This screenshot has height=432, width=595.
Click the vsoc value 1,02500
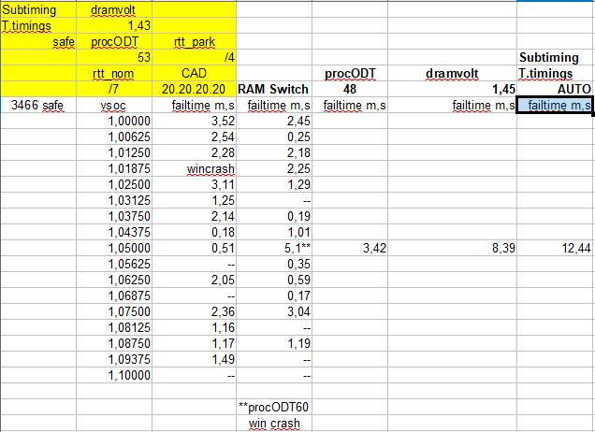114,185
